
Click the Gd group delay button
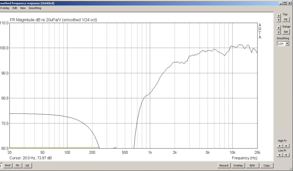(27, 165)
